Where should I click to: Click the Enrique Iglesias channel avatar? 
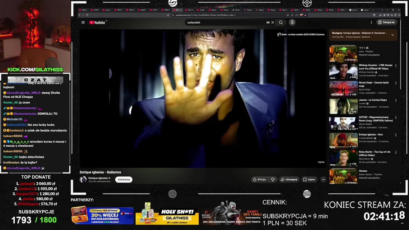coord(83,180)
